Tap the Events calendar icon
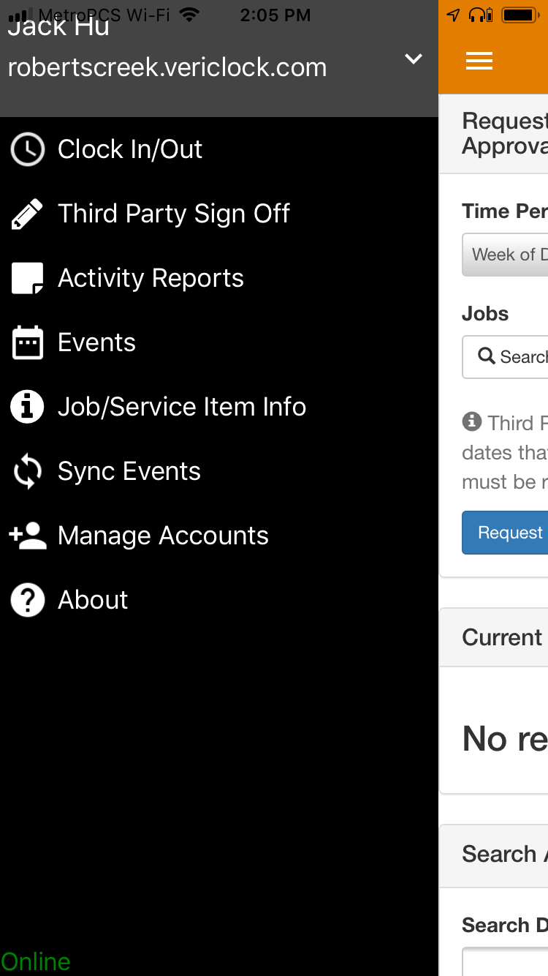 (x=28, y=342)
